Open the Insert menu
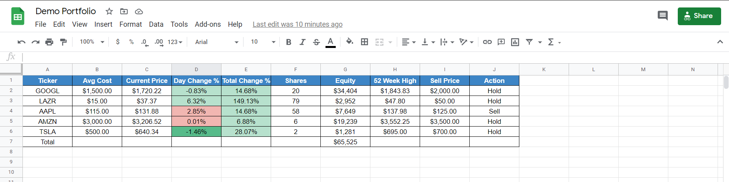The width and height of the screenshot is (729, 182). coord(103,24)
